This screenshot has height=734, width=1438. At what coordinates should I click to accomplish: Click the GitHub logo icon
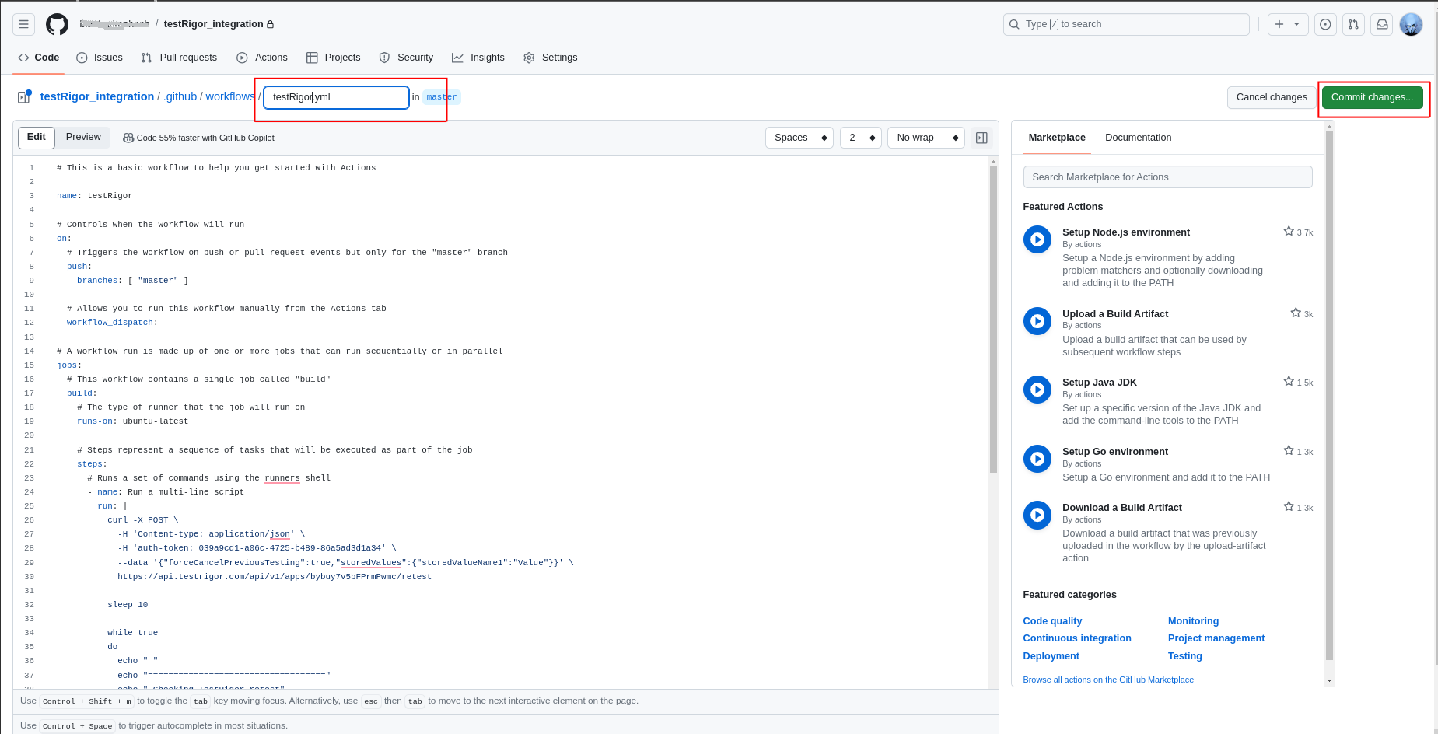pos(57,24)
